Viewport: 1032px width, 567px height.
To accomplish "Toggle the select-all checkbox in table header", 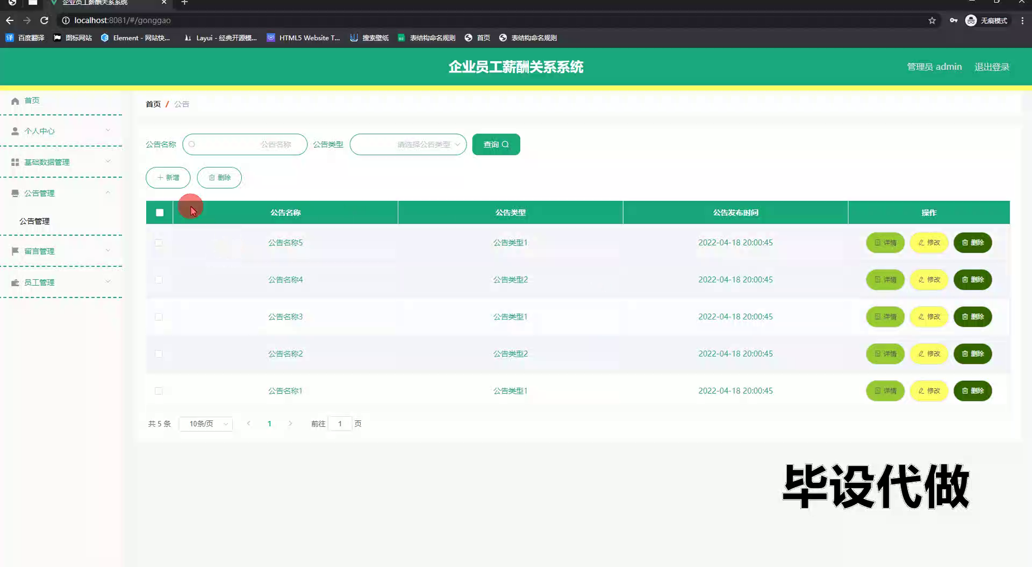I will (x=160, y=213).
